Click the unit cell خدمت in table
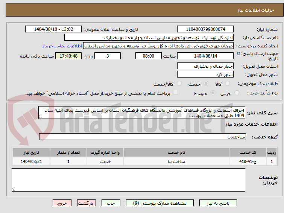The width and height of the screenshot is (284, 213). pyautogui.click(x=105, y=161)
